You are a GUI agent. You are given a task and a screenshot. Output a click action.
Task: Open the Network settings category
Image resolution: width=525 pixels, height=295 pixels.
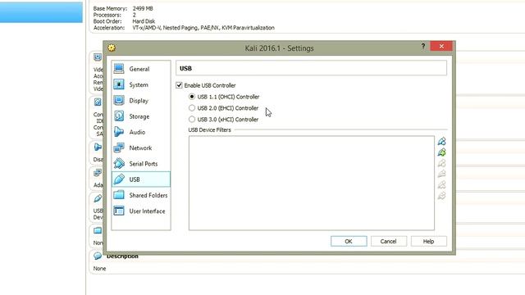[x=141, y=147]
